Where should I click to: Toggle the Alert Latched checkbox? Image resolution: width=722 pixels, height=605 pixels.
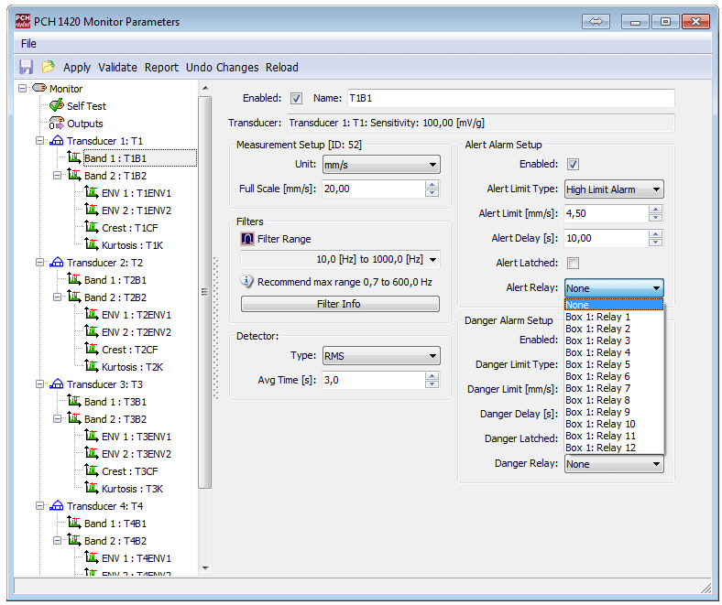pyautogui.click(x=573, y=264)
